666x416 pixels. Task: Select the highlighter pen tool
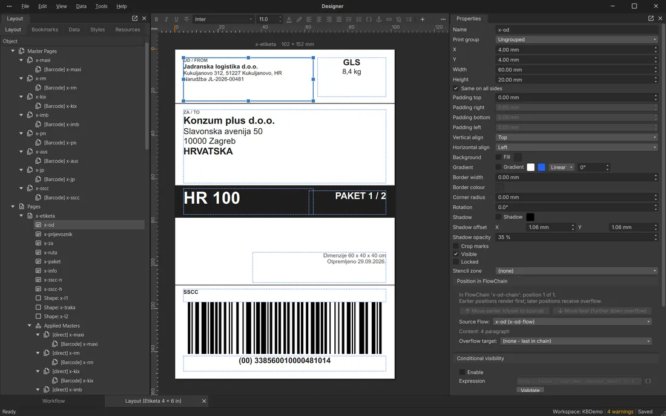click(299, 19)
